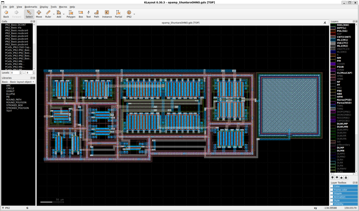This screenshot has height=211, width=359.
Task: Select the Move tool
Action: point(39,14)
